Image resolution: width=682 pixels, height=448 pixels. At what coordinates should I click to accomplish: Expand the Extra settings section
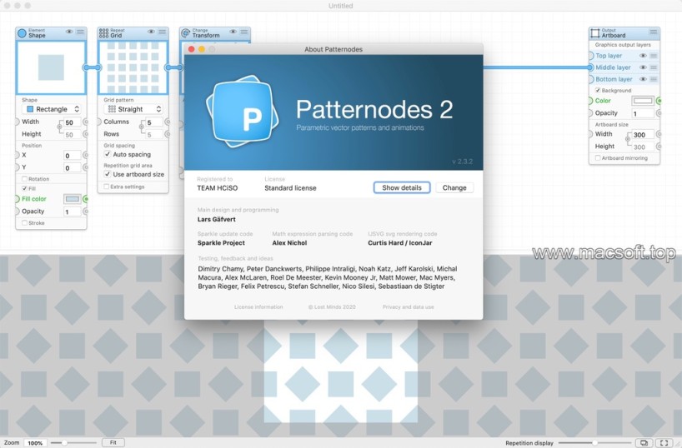coord(107,187)
